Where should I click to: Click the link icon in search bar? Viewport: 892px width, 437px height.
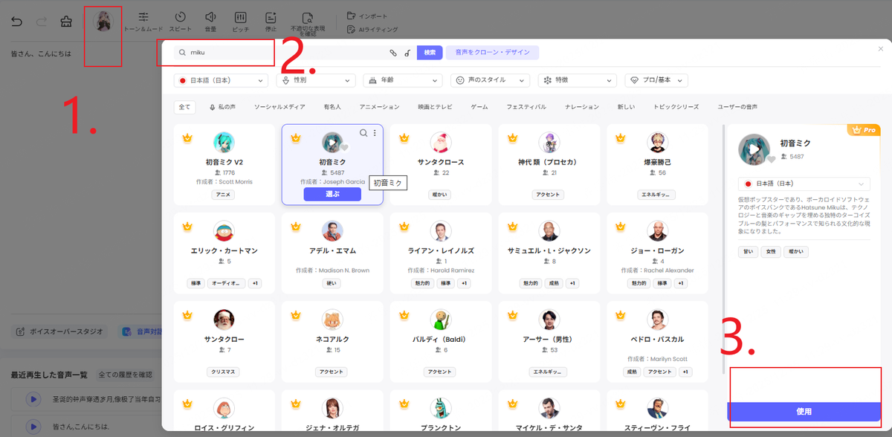[x=393, y=53]
